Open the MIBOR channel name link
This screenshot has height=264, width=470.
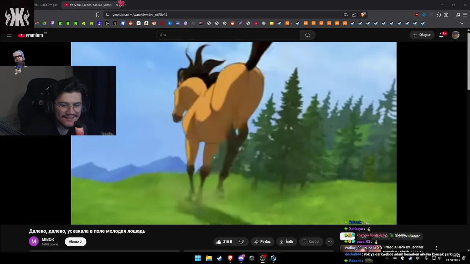point(48,239)
